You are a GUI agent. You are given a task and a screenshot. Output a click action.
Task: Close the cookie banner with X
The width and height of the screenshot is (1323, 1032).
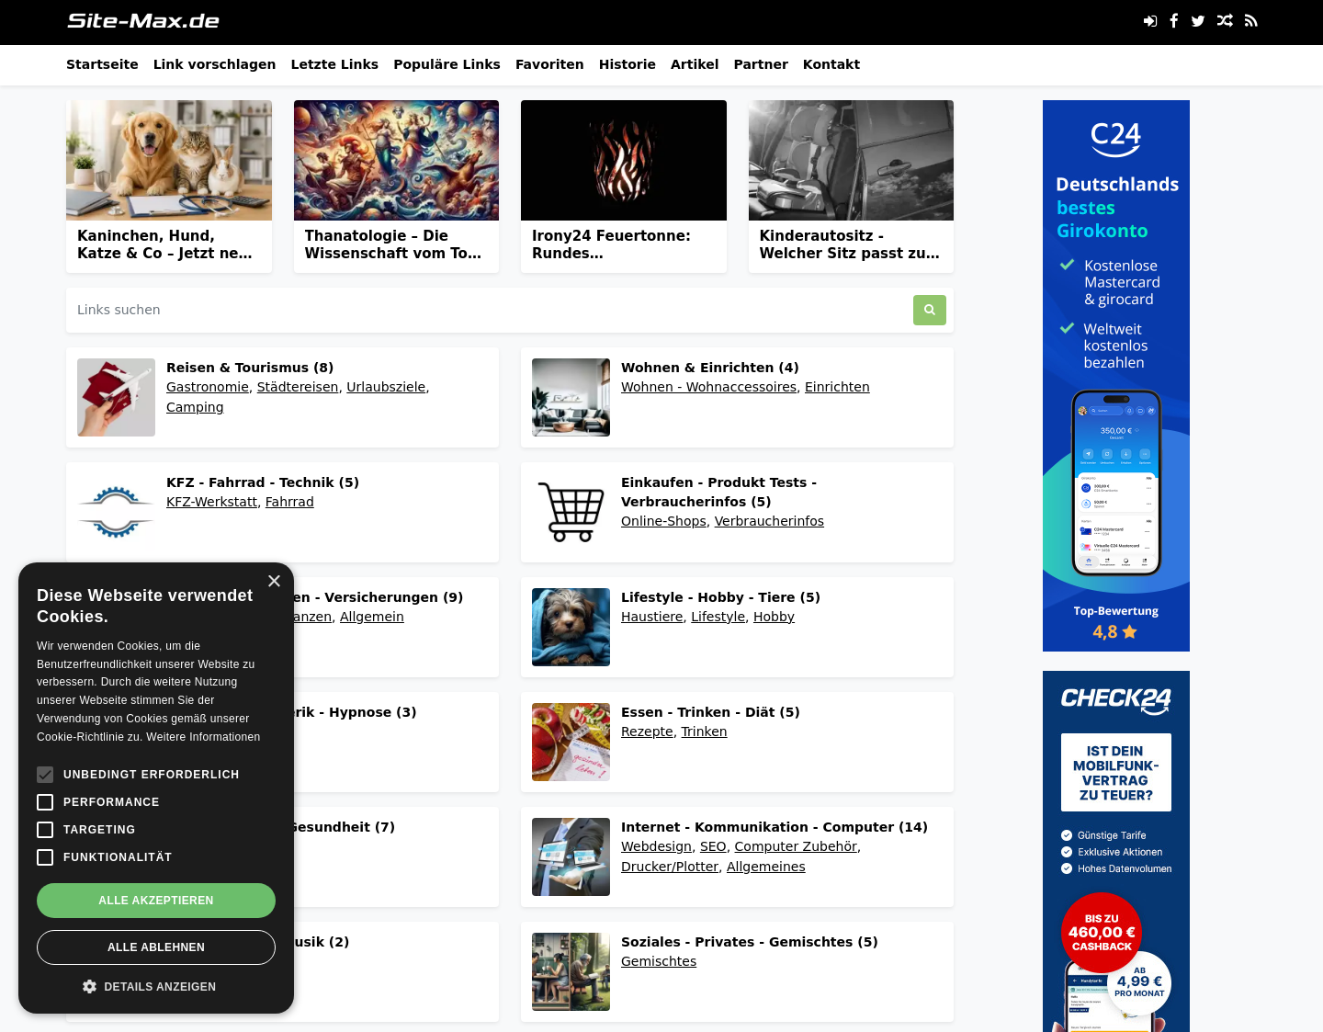pyautogui.click(x=274, y=581)
